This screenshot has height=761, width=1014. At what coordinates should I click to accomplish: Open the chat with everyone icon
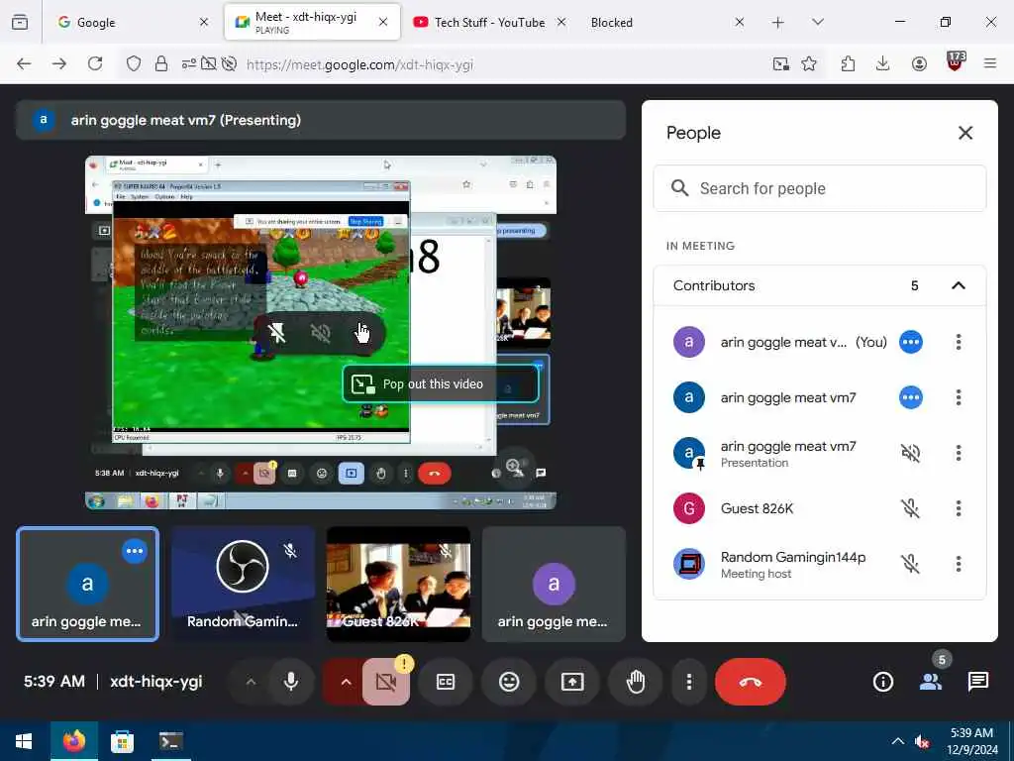[977, 682]
